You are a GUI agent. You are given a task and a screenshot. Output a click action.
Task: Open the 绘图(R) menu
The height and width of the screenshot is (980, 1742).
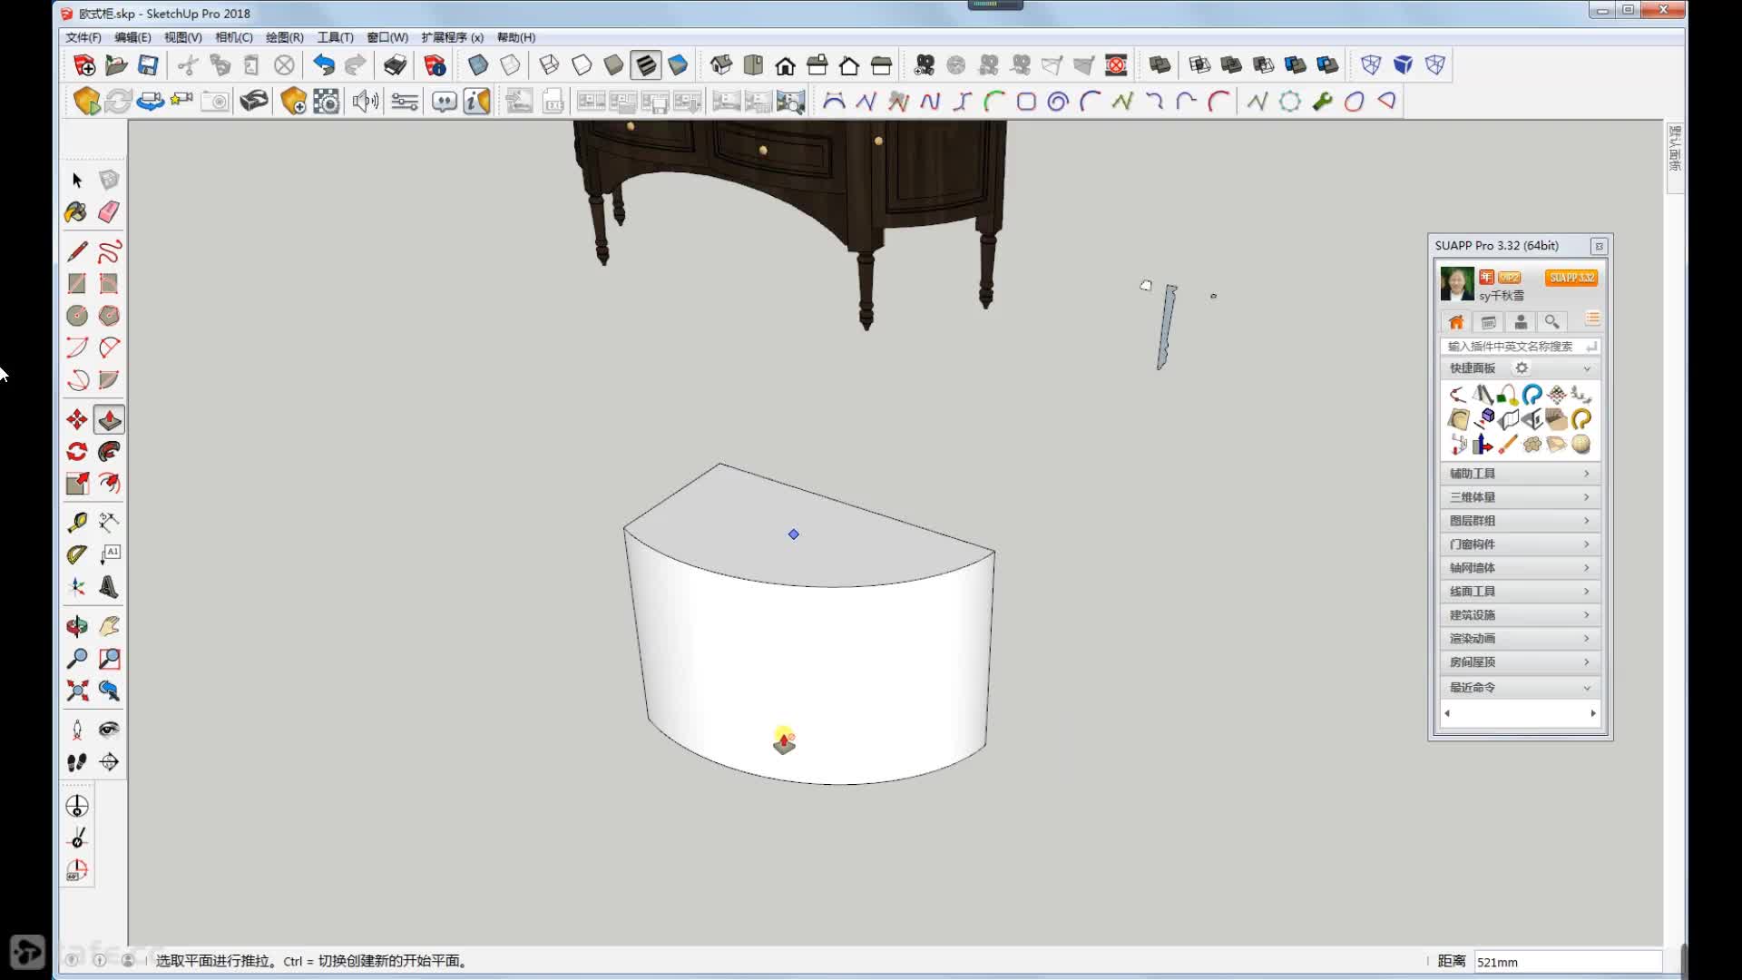[284, 37]
